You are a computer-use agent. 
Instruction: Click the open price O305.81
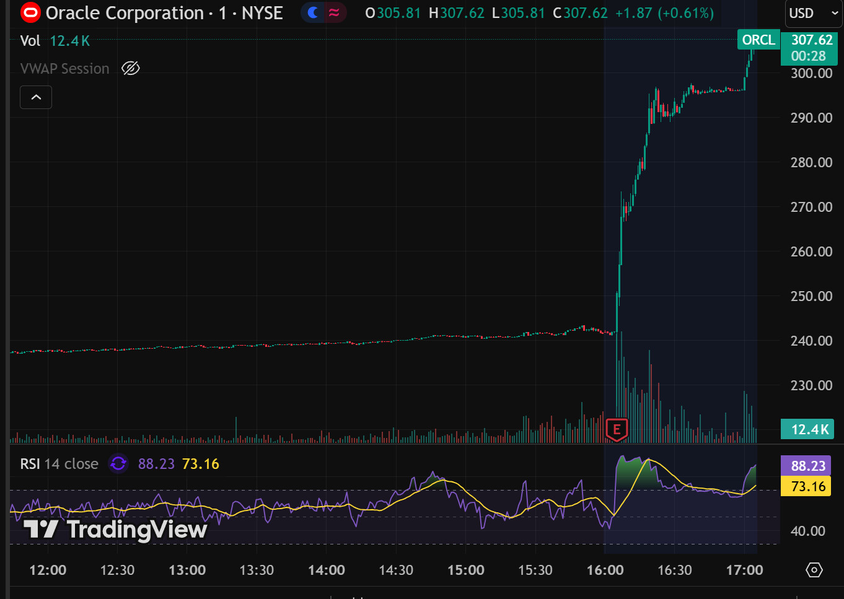click(x=393, y=13)
